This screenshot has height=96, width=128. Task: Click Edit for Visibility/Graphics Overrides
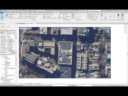(x=11, y=41)
